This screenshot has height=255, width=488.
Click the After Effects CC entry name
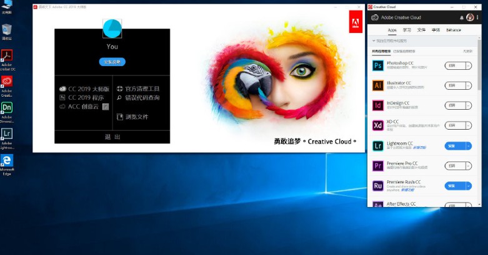[x=401, y=204]
